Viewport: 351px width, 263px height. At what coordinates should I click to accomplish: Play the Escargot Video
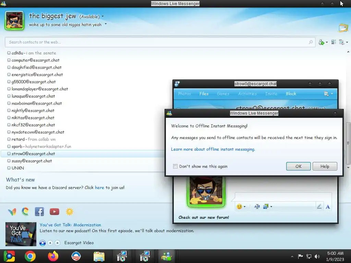click(x=42, y=243)
